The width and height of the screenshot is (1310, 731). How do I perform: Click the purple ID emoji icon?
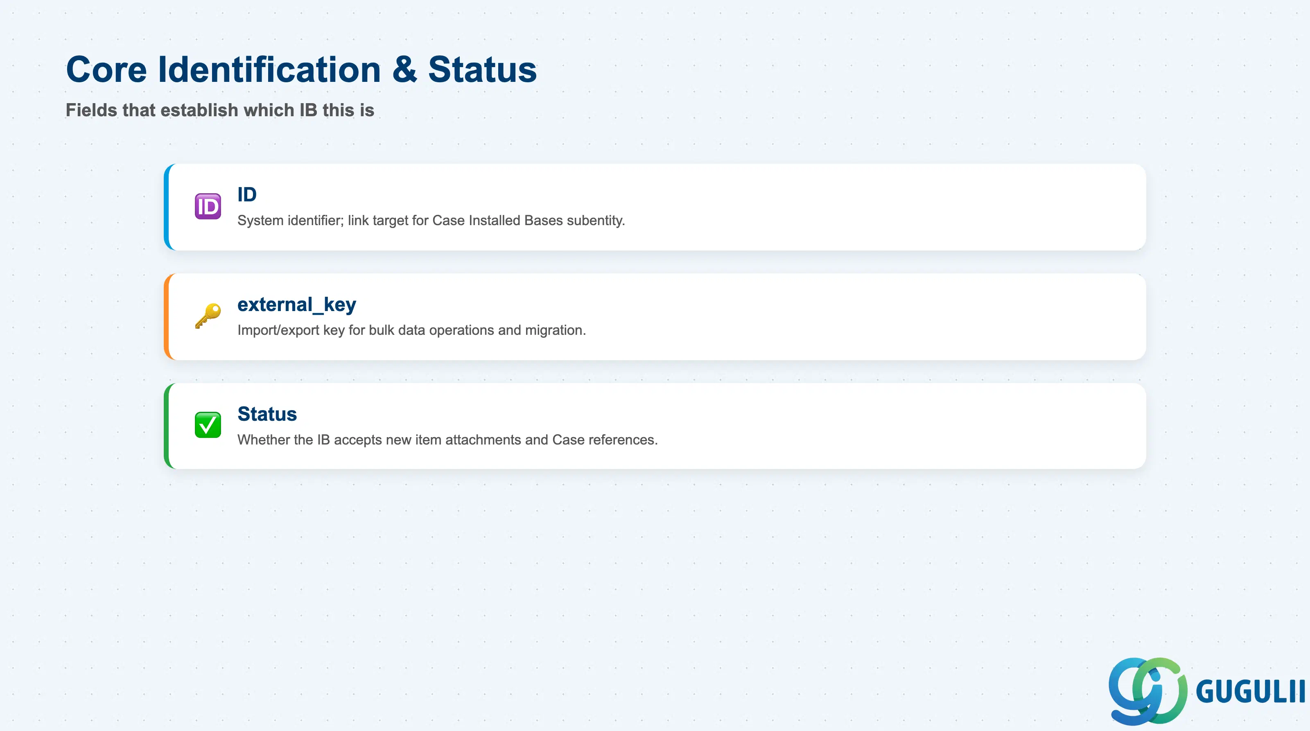click(x=208, y=206)
